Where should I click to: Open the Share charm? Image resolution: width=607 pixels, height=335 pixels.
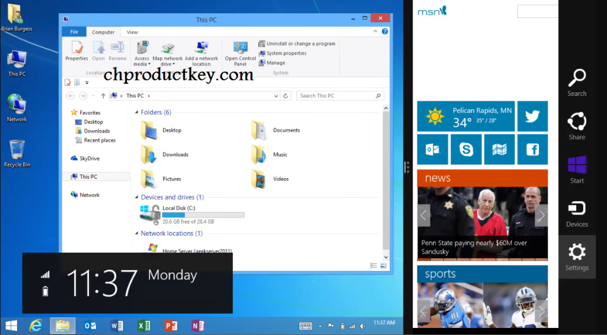coord(577,126)
